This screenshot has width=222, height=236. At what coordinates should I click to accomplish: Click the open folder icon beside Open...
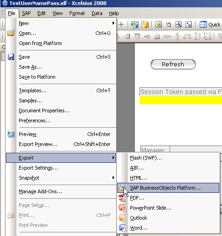[x=11, y=33]
